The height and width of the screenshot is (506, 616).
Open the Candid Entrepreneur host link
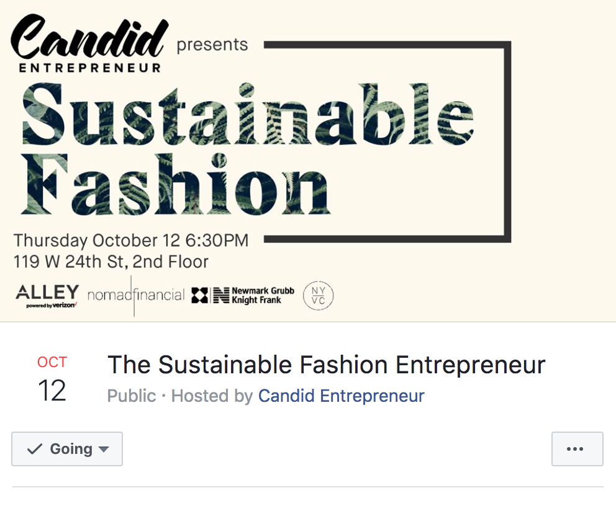click(341, 396)
